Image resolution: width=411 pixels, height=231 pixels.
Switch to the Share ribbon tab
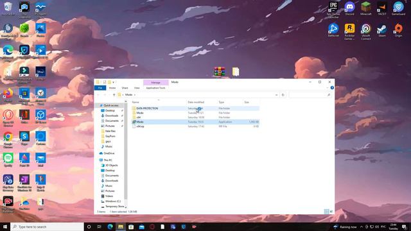[x=125, y=88]
